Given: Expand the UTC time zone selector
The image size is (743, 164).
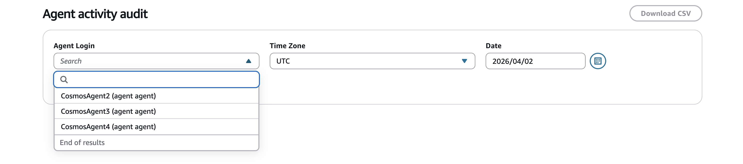Looking at the screenshot, I should [465, 61].
